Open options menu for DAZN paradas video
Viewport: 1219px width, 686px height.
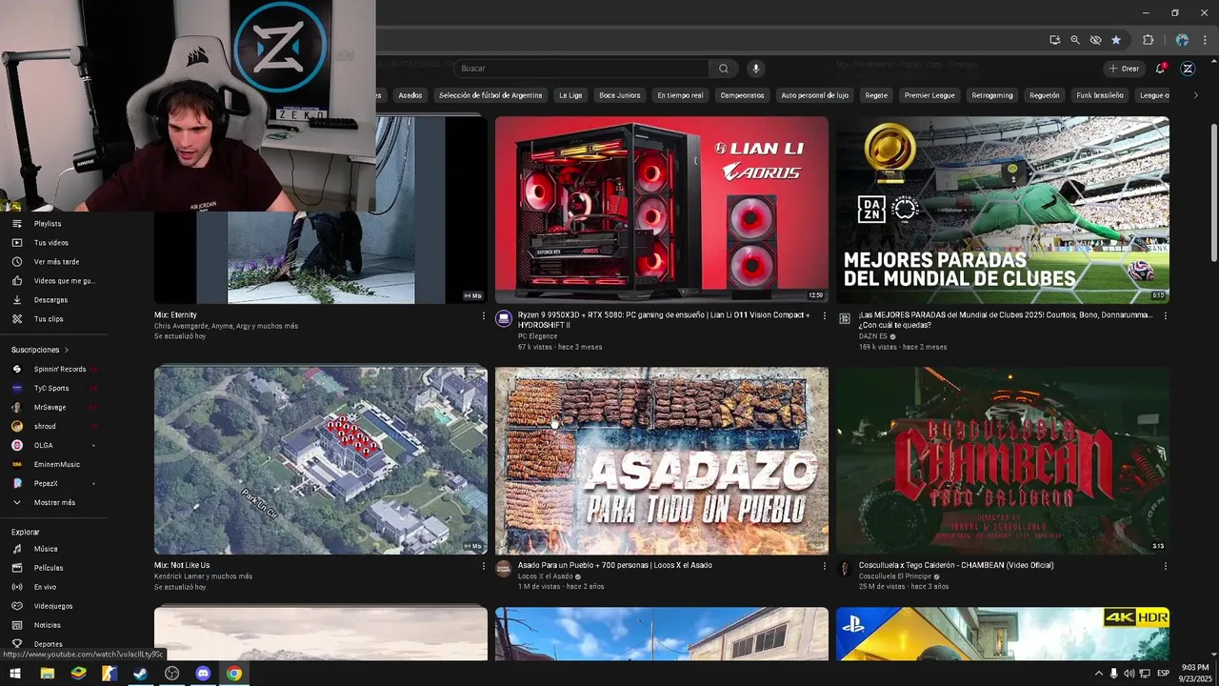[x=1166, y=315]
